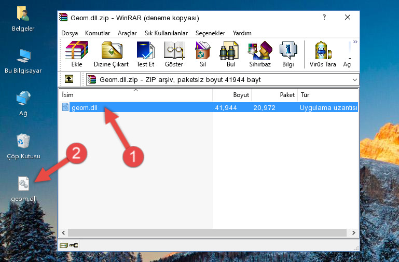Close the WinRAR window
Screen dimensions: 399x262
(x=348, y=17)
